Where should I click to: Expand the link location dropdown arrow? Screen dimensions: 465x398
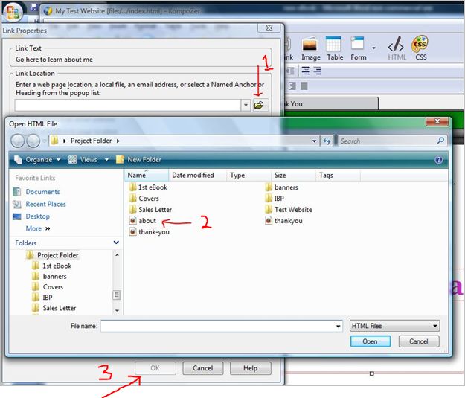pos(246,106)
